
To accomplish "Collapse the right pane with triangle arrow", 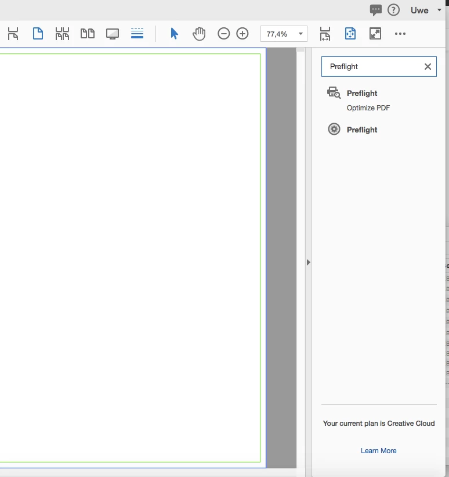I will [309, 262].
